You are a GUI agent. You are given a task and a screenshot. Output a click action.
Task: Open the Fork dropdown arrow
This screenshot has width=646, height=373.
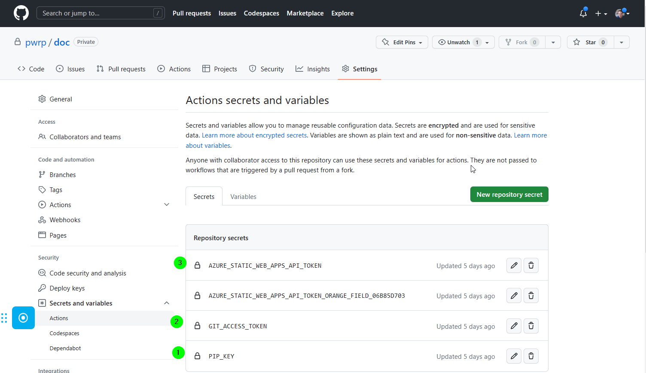(x=553, y=42)
